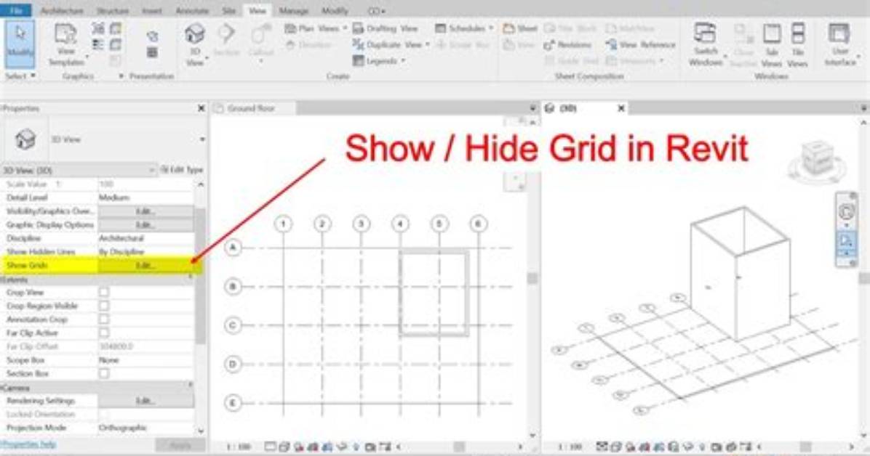The width and height of the screenshot is (870, 456).
Task: Click the Render teapot icon
Action: pyautogui.click(x=152, y=36)
